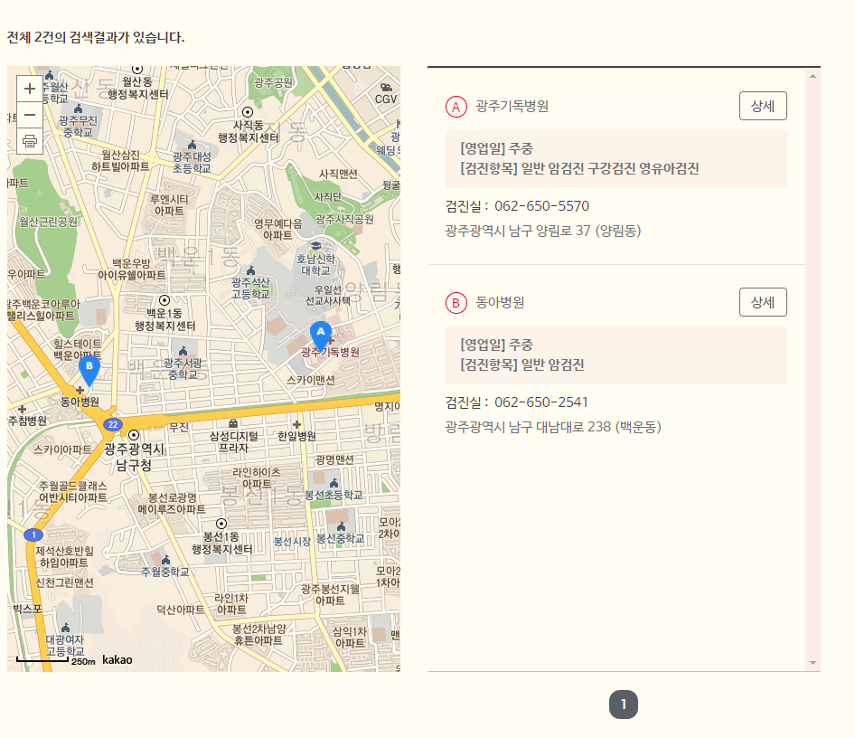This screenshot has width=855, height=738.
Task: Select blue map marker A at 광주기독병원
Action: coord(321,336)
